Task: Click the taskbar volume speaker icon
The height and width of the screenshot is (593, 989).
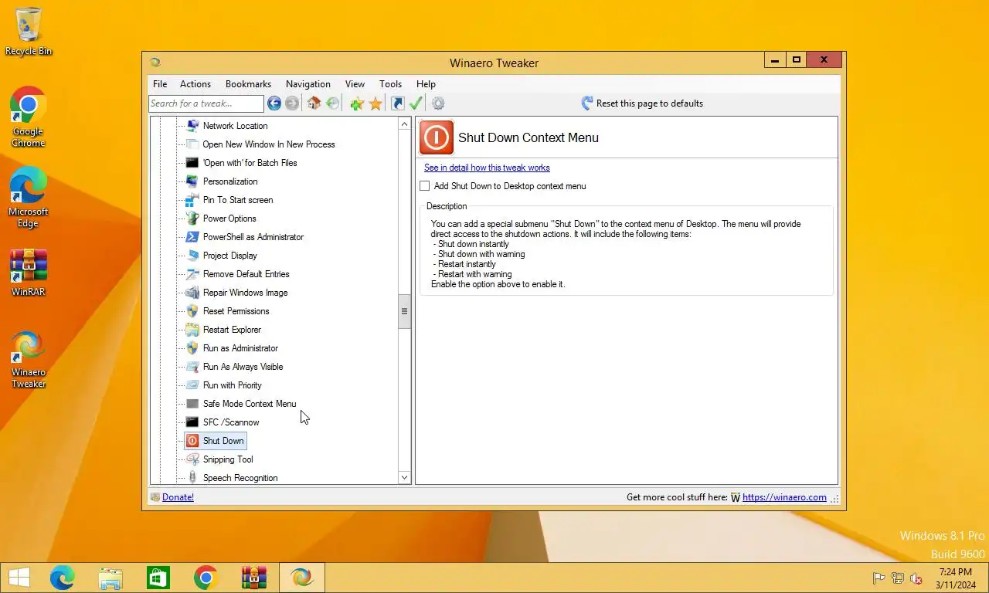Action: pos(916,578)
